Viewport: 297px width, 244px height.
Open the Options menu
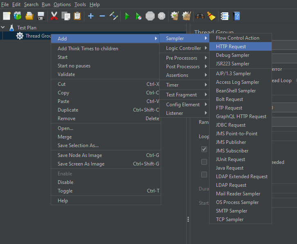(62, 4)
